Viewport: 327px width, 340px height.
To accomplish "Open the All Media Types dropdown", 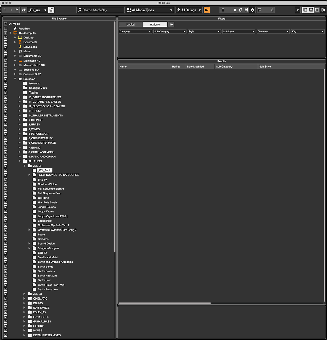I will (150, 10).
